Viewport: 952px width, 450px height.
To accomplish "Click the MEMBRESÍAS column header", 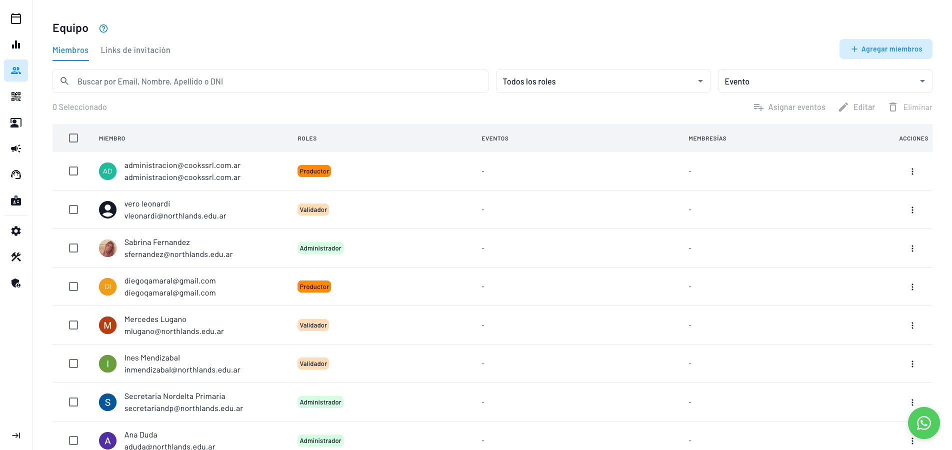I will click(x=707, y=138).
